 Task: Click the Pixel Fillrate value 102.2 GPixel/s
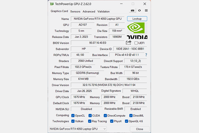(x=83, y=67)
